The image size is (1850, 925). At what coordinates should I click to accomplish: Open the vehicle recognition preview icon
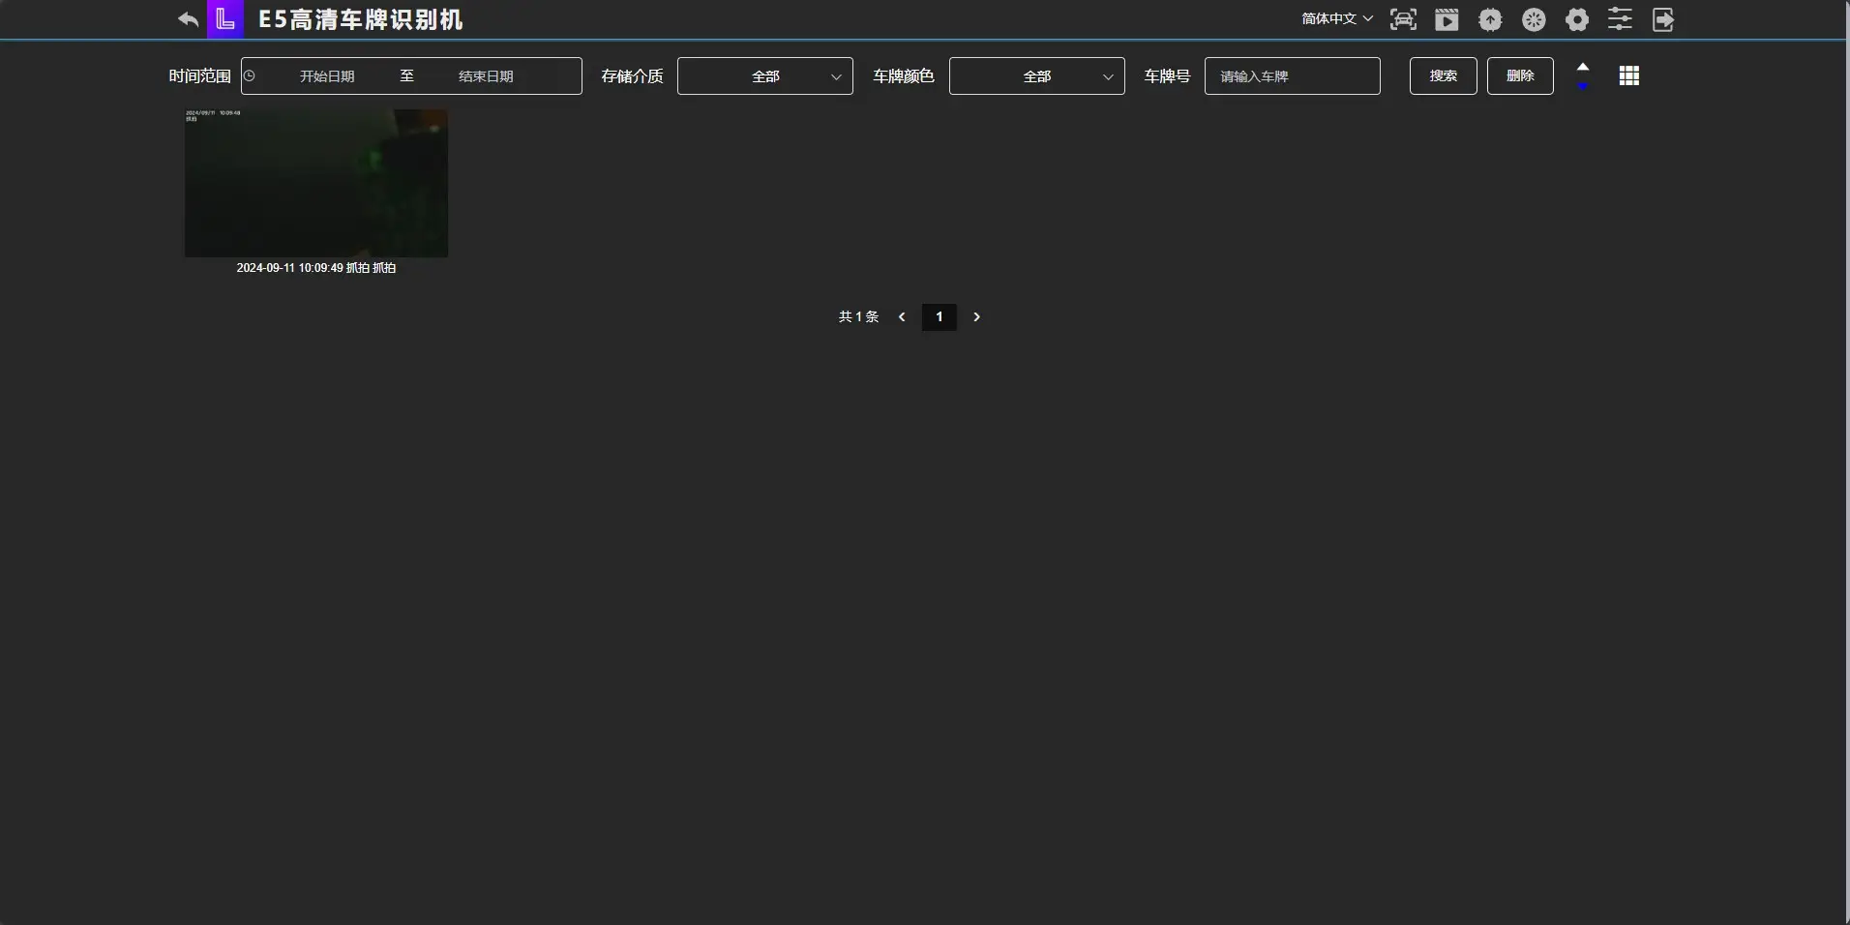click(1404, 19)
